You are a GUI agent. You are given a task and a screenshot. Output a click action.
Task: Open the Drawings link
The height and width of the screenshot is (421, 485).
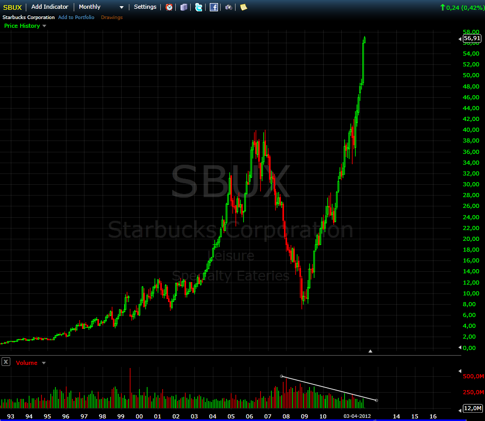(112, 17)
